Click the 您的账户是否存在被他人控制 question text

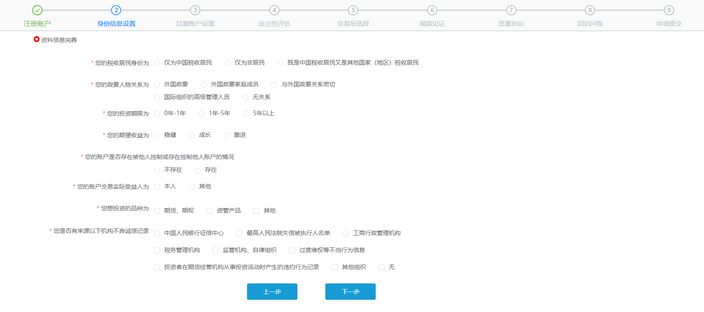click(160, 157)
